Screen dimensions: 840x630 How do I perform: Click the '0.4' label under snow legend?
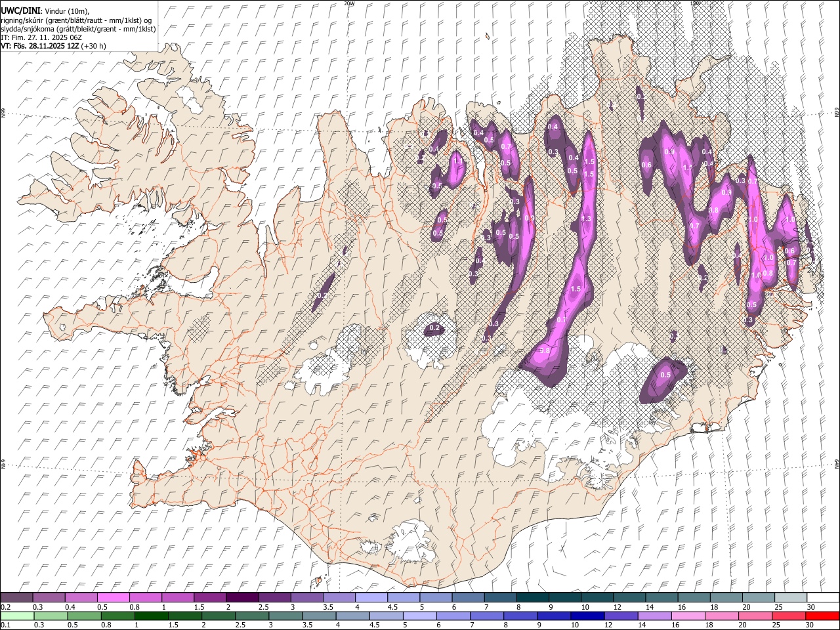click(70, 606)
